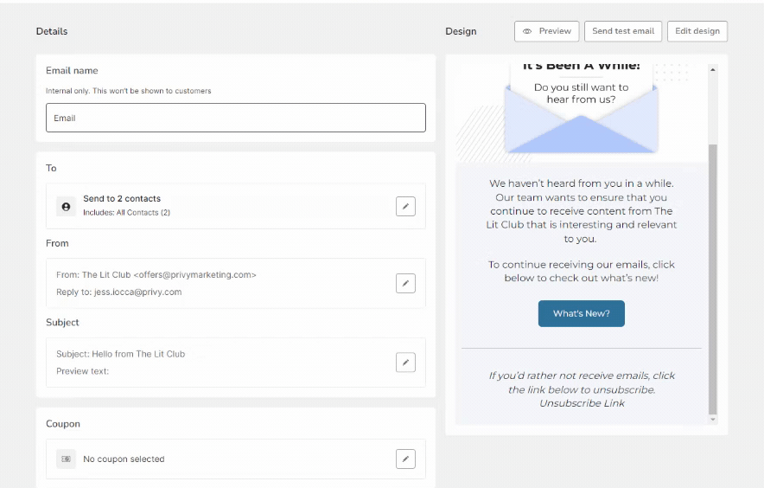Click 'Send to 2 contacts' text
The width and height of the screenshot is (764, 488).
122,199
